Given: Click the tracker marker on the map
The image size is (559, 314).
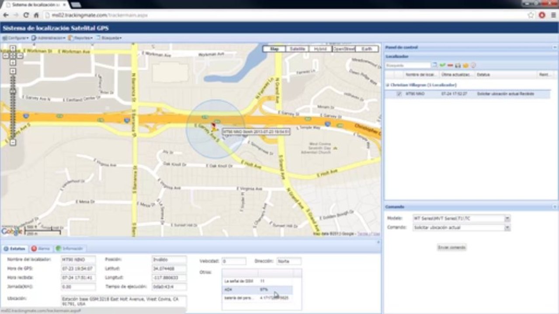Looking at the screenshot, I should pos(214,127).
